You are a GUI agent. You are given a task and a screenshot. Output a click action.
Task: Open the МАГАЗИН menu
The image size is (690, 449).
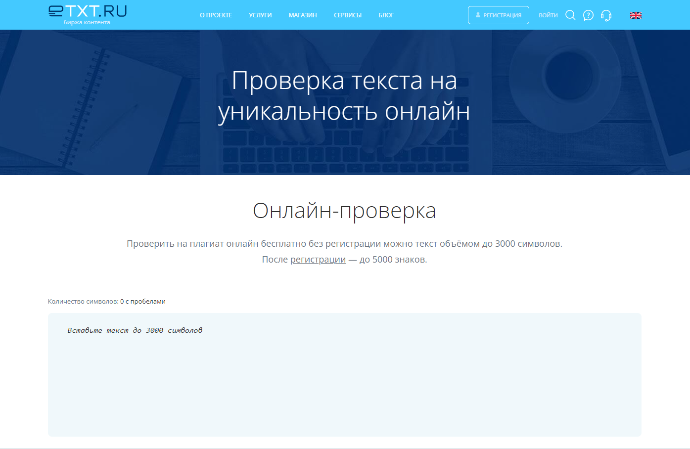pos(303,15)
